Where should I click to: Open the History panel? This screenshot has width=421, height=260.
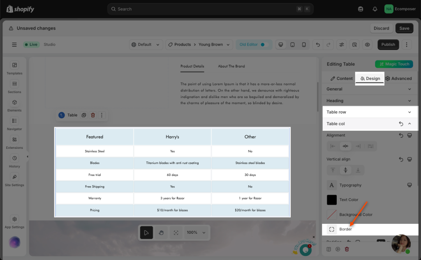tap(14, 161)
